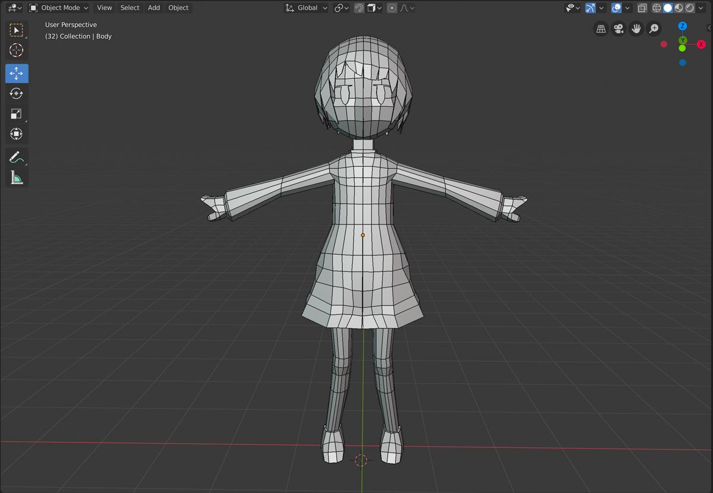Select the Cursor tool in toolbar

(x=17, y=50)
